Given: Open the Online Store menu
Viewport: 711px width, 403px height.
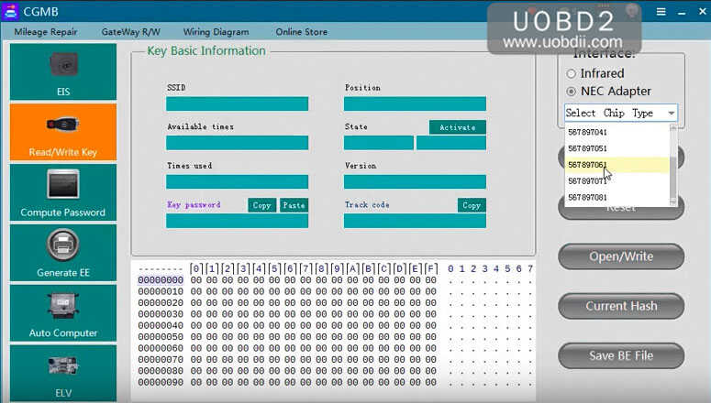Looking at the screenshot, I should 302,32.
